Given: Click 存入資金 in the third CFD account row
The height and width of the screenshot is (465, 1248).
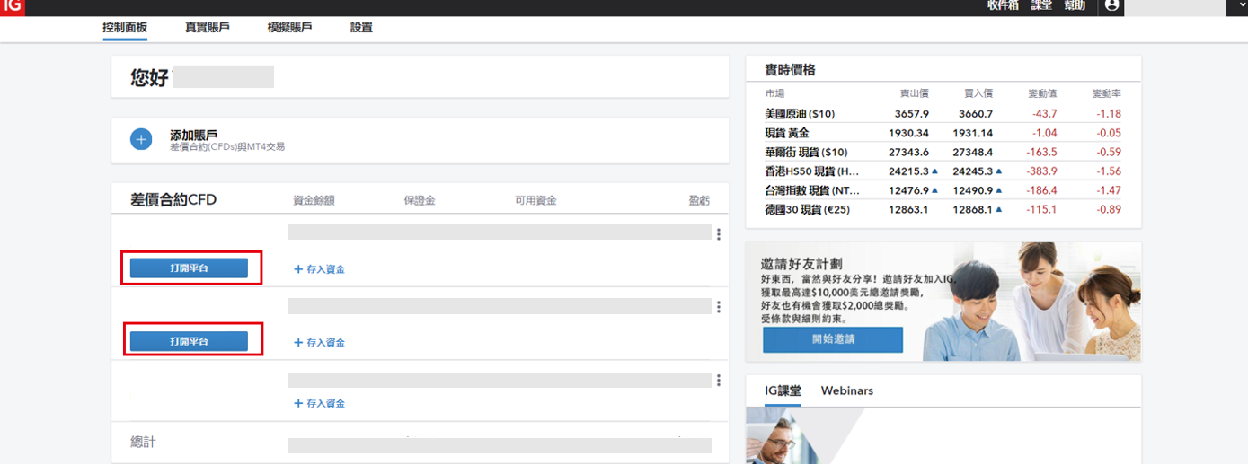Looking at the screenshot, I should [x=320, y=404].
